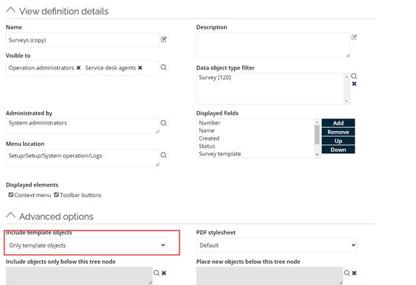Search tree node for Include objects only
Screen dimensions: 416x285
click(157, 273)
